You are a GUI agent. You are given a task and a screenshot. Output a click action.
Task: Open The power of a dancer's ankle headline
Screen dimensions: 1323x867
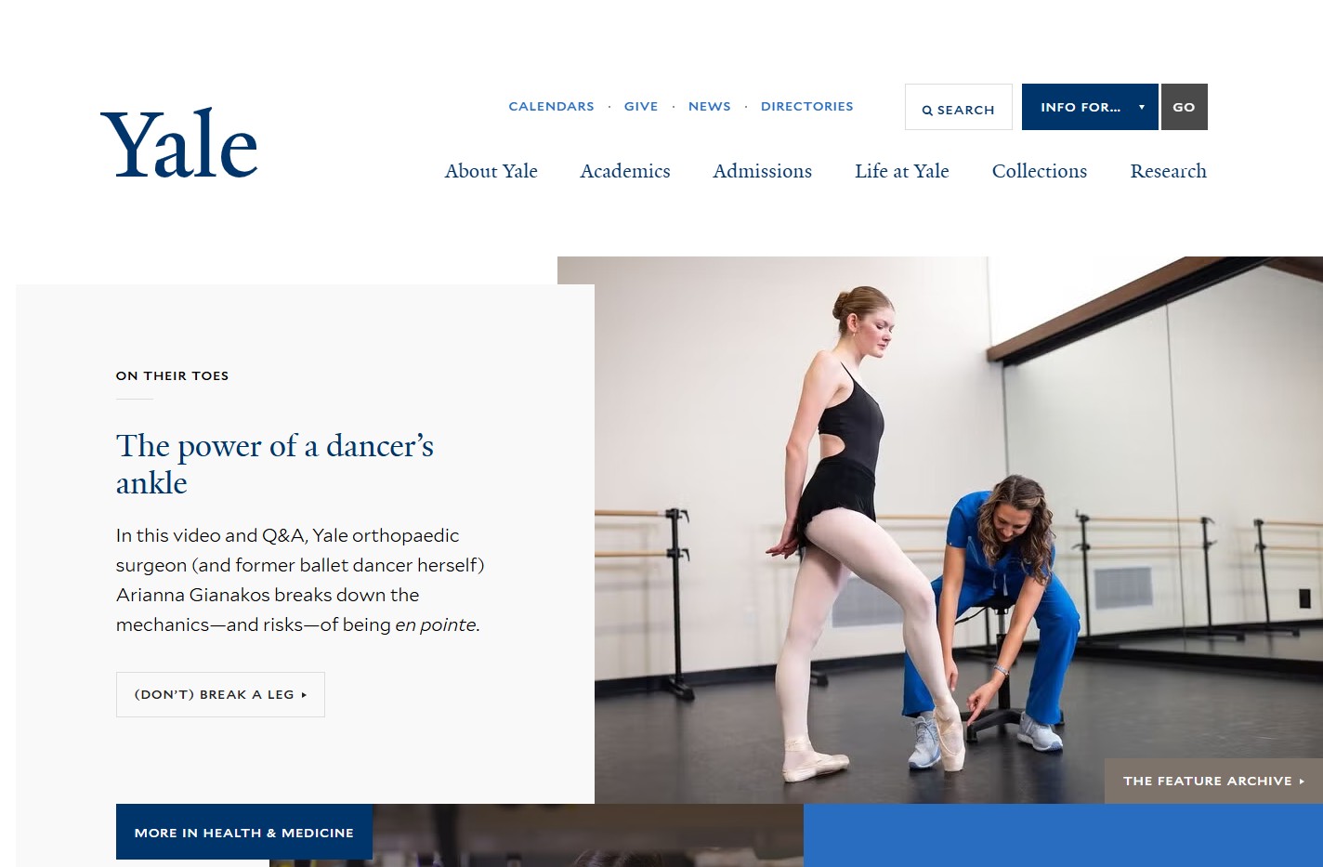coord(275,464)
